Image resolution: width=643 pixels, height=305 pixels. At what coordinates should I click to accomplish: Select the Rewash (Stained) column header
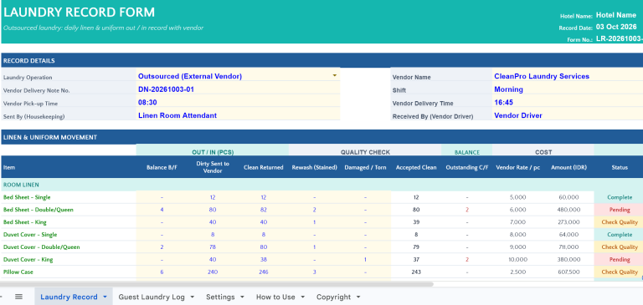coord(314,167)
